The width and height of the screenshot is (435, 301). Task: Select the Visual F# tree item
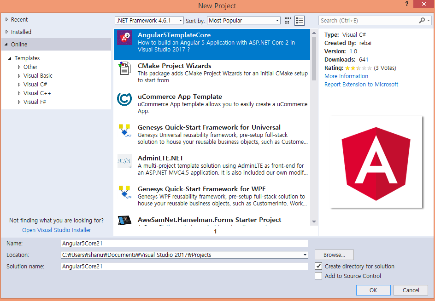pyautogui.click(x=35, y=102)
